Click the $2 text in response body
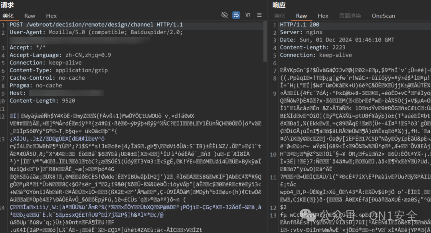431x233 pixels. pos(283,208)
